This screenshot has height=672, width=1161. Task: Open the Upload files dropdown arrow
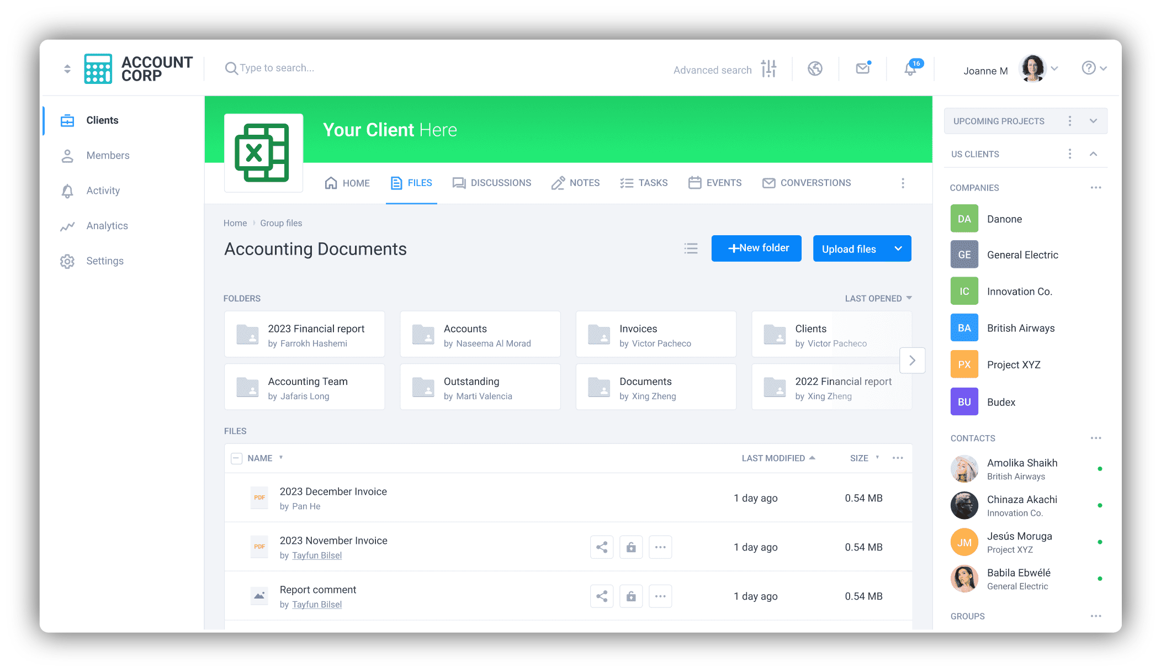pos(898,248)
